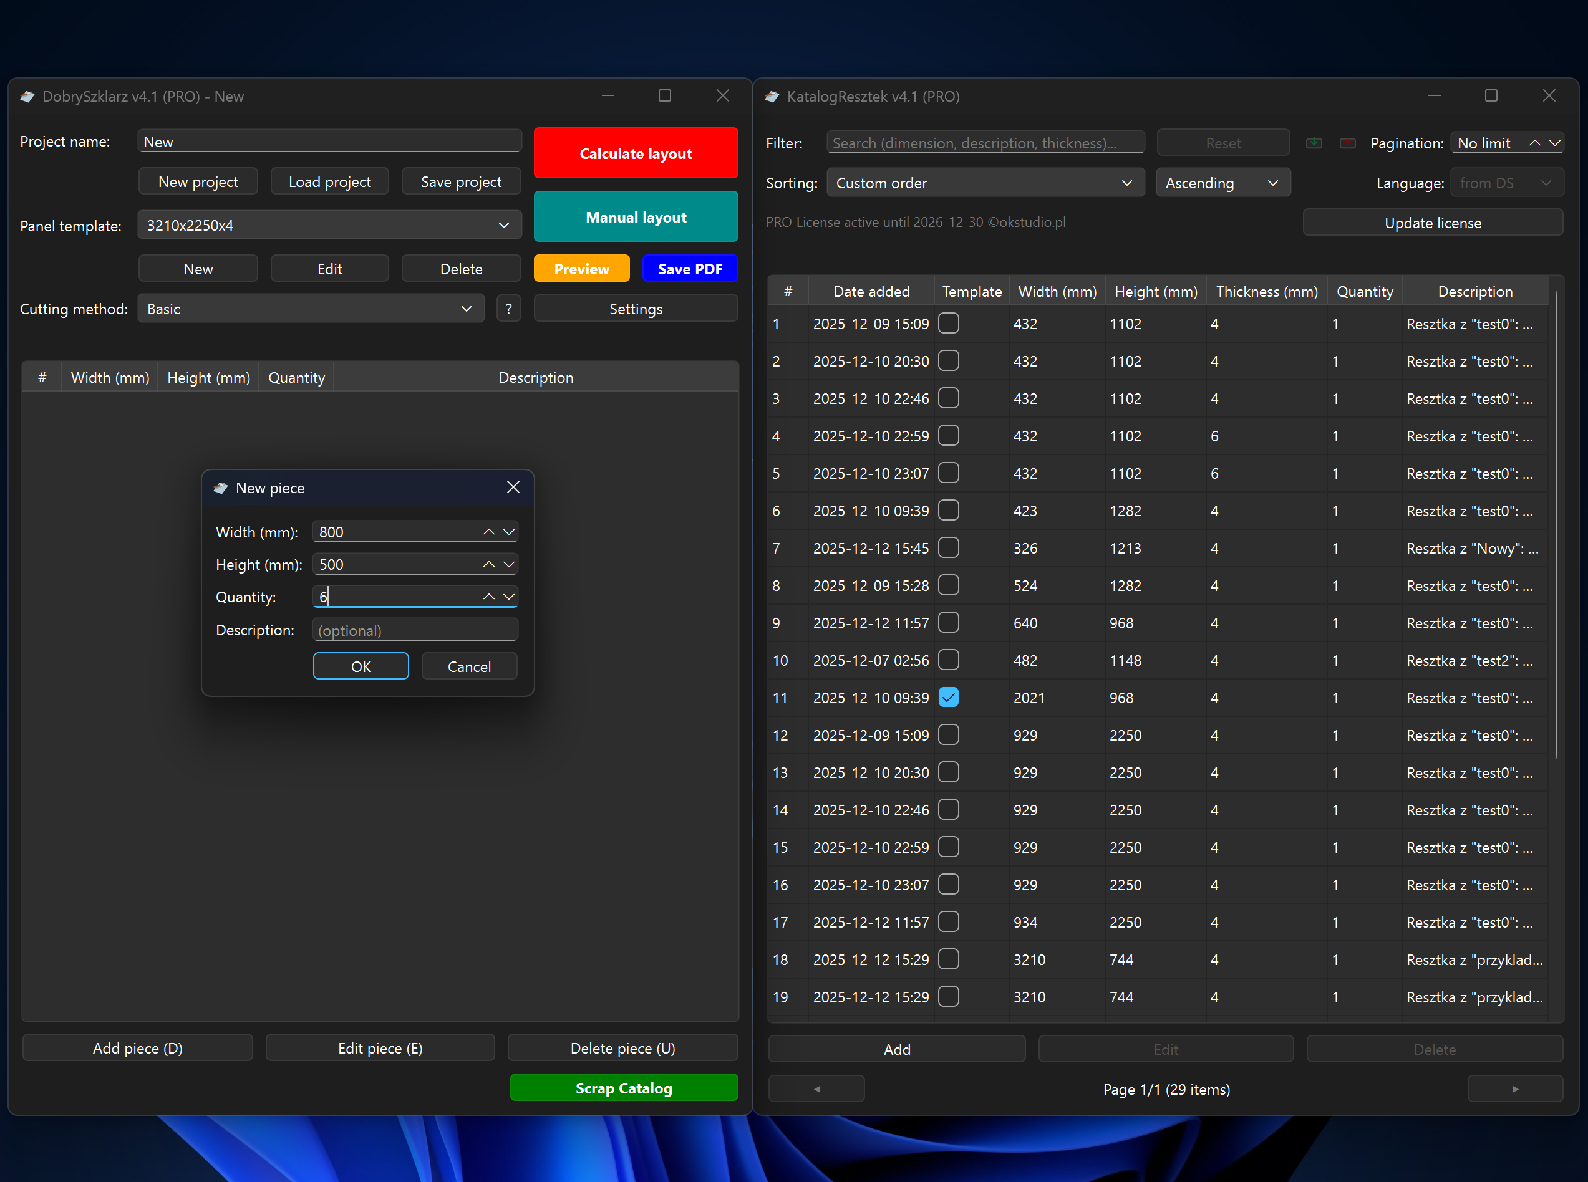Screen dimensions: 1588x1182
Task: Click the cutting method help question mark
Action: [x=508, y=309]
